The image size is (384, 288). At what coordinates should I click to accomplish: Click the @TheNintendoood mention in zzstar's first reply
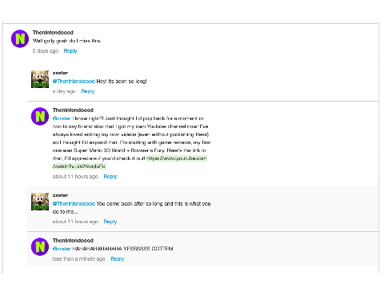(x=74, y=81)
